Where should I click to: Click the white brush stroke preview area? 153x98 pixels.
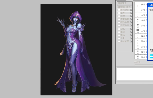(x=135, y=74)
